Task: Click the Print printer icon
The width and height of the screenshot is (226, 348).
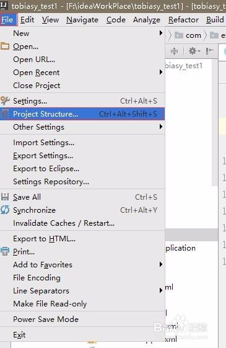Action: click(x=5, y=251)
